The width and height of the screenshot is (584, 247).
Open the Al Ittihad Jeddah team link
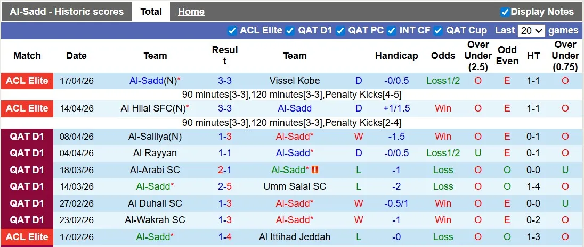(x=295, y=237)
